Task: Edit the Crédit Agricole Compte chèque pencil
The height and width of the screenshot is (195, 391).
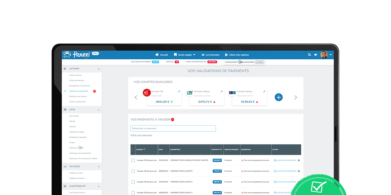Action: pyautogui.click(x=222, y=91)
